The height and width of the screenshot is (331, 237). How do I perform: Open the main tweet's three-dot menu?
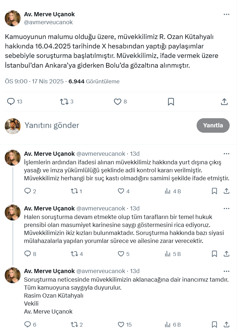point(226,14)
